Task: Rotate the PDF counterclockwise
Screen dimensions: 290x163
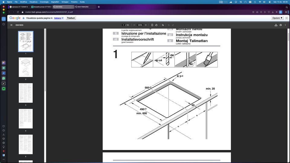Action: (x=156, y=25)
